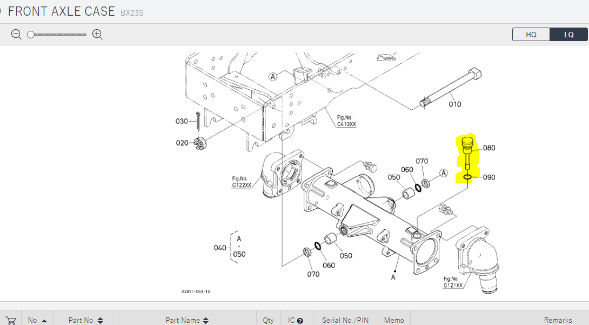589x325 pixels.
Task: Click the zoom in magnifier icon
Action: [97, 35]
